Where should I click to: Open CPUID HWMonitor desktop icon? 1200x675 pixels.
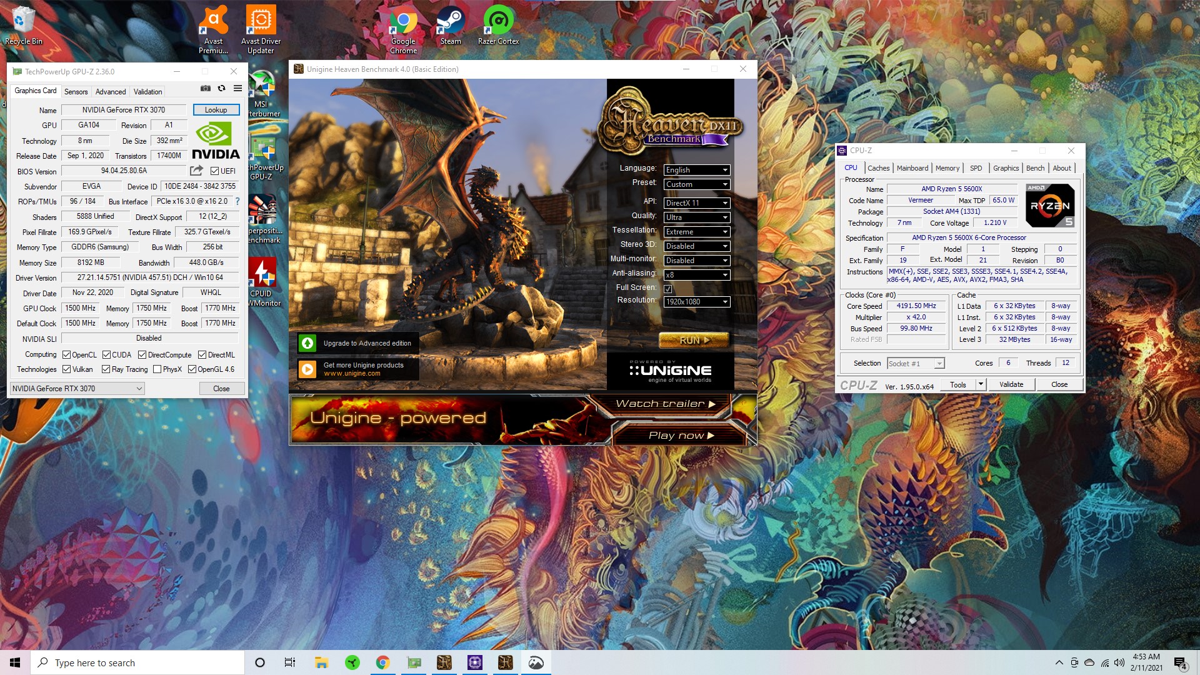click(x=262, y=282)
